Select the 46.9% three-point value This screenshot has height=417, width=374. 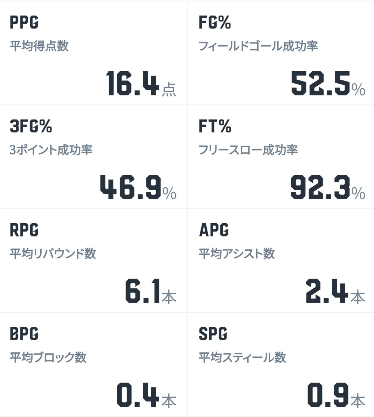tap(130, 187)
